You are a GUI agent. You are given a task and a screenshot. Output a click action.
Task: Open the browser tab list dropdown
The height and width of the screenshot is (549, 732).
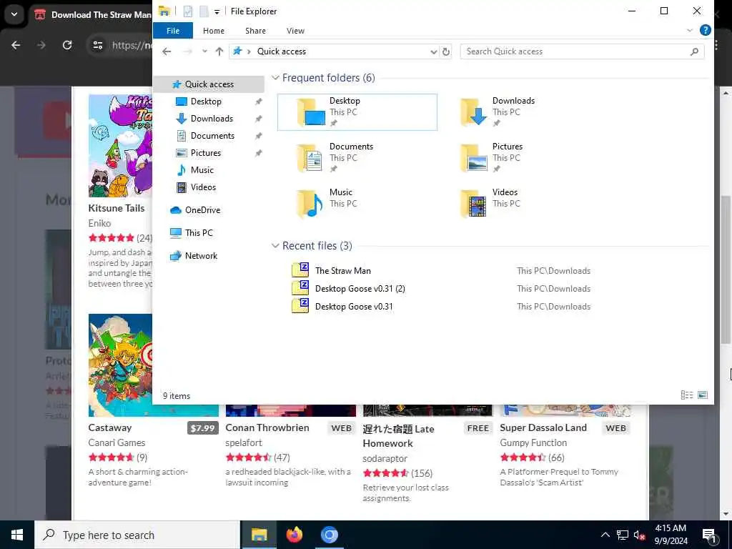click(14, 14)
